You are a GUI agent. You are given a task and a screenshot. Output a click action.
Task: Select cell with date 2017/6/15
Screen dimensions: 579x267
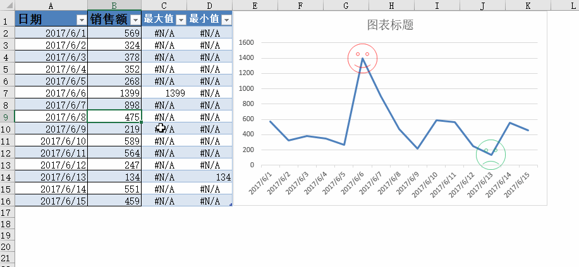(51, 201)
